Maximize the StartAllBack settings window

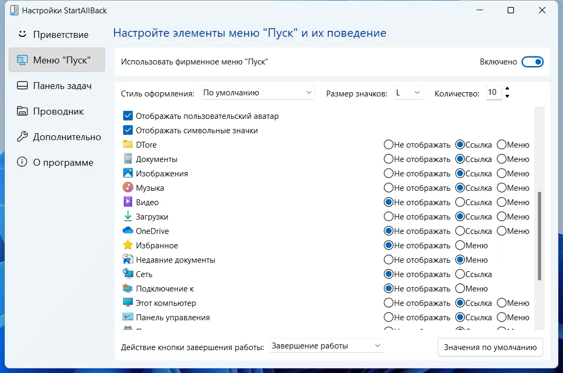[x=511, y=10]
